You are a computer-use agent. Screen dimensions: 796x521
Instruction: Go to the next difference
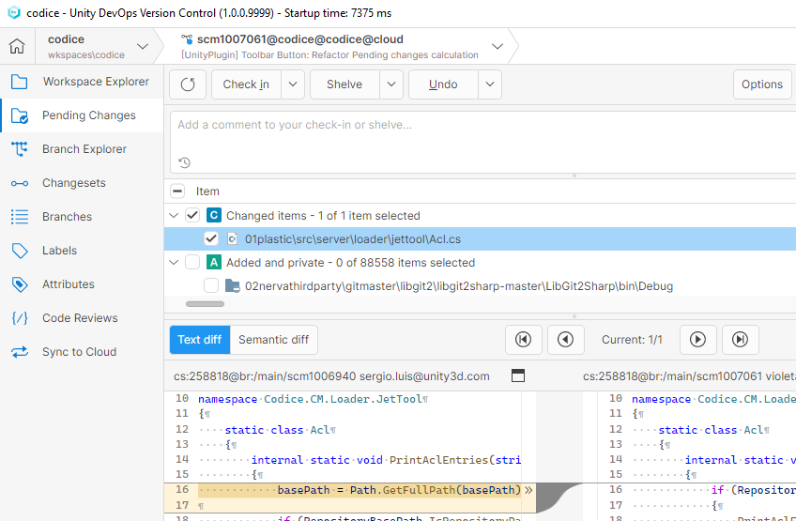pyautogui.click(x=698, y=340)
